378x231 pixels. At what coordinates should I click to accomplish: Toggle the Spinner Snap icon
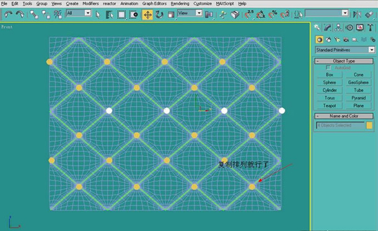(x=284, y=15)
